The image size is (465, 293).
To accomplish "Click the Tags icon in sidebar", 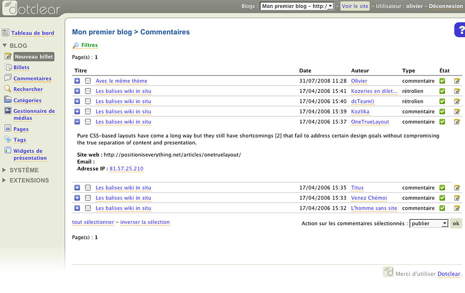I will click(7, 140).
